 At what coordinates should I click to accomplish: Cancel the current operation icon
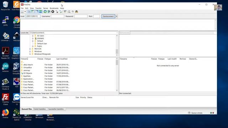click(53, 12)
